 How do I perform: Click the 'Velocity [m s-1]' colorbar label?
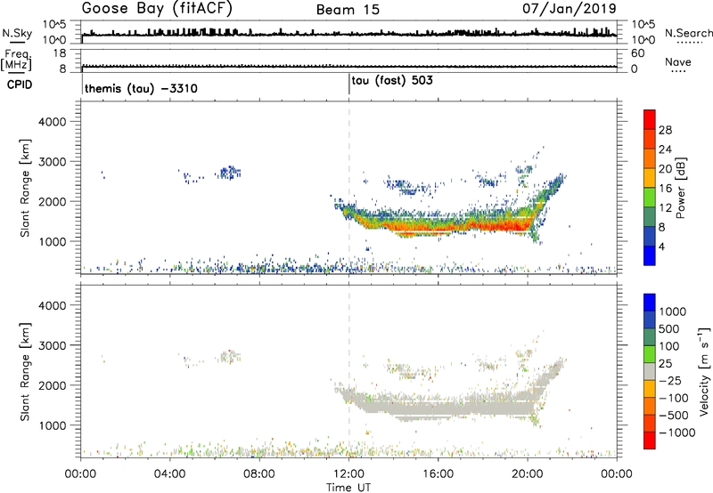tap(704, 371)
